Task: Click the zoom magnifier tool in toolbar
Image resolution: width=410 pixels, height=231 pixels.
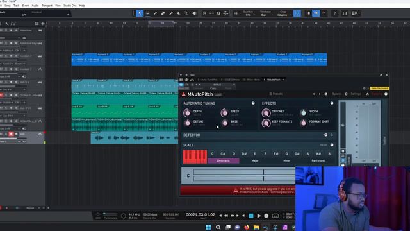Action: click(x=218, y=13)
